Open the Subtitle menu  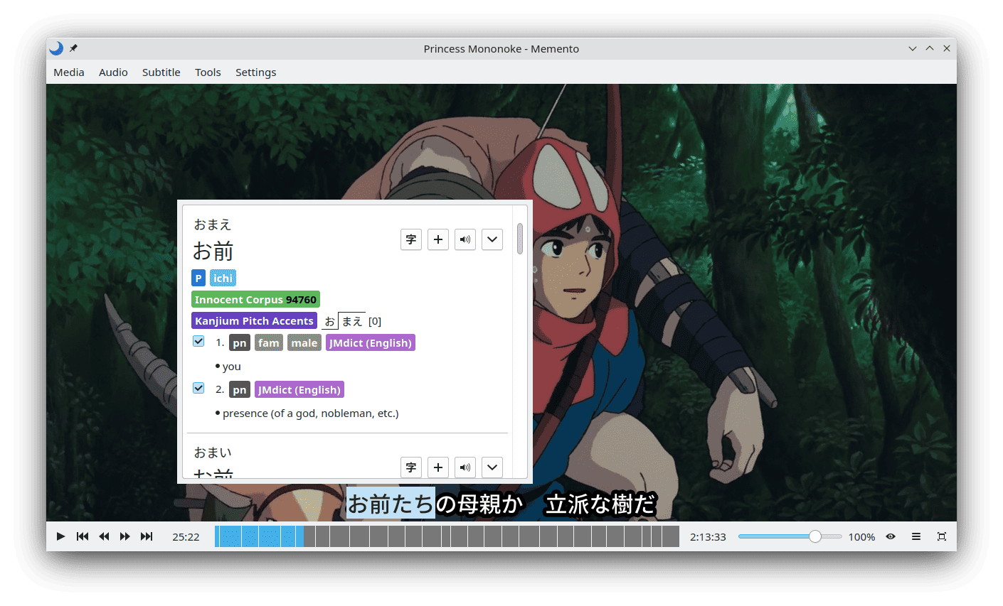pyautogui.click(x=161, y=72)
